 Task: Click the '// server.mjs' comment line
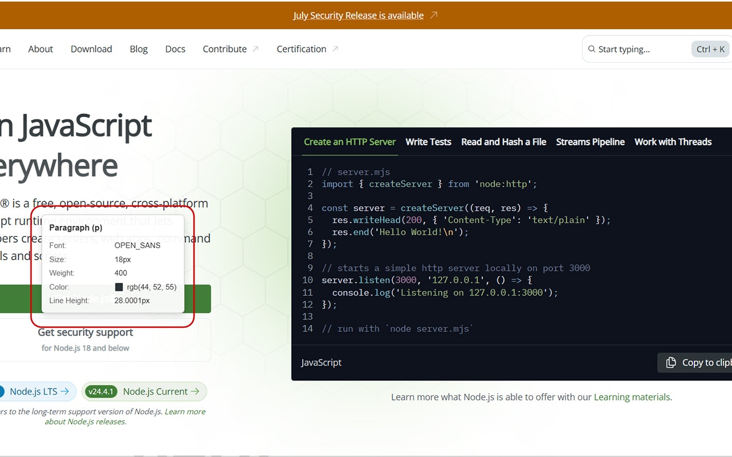click(x=356, y=172)
